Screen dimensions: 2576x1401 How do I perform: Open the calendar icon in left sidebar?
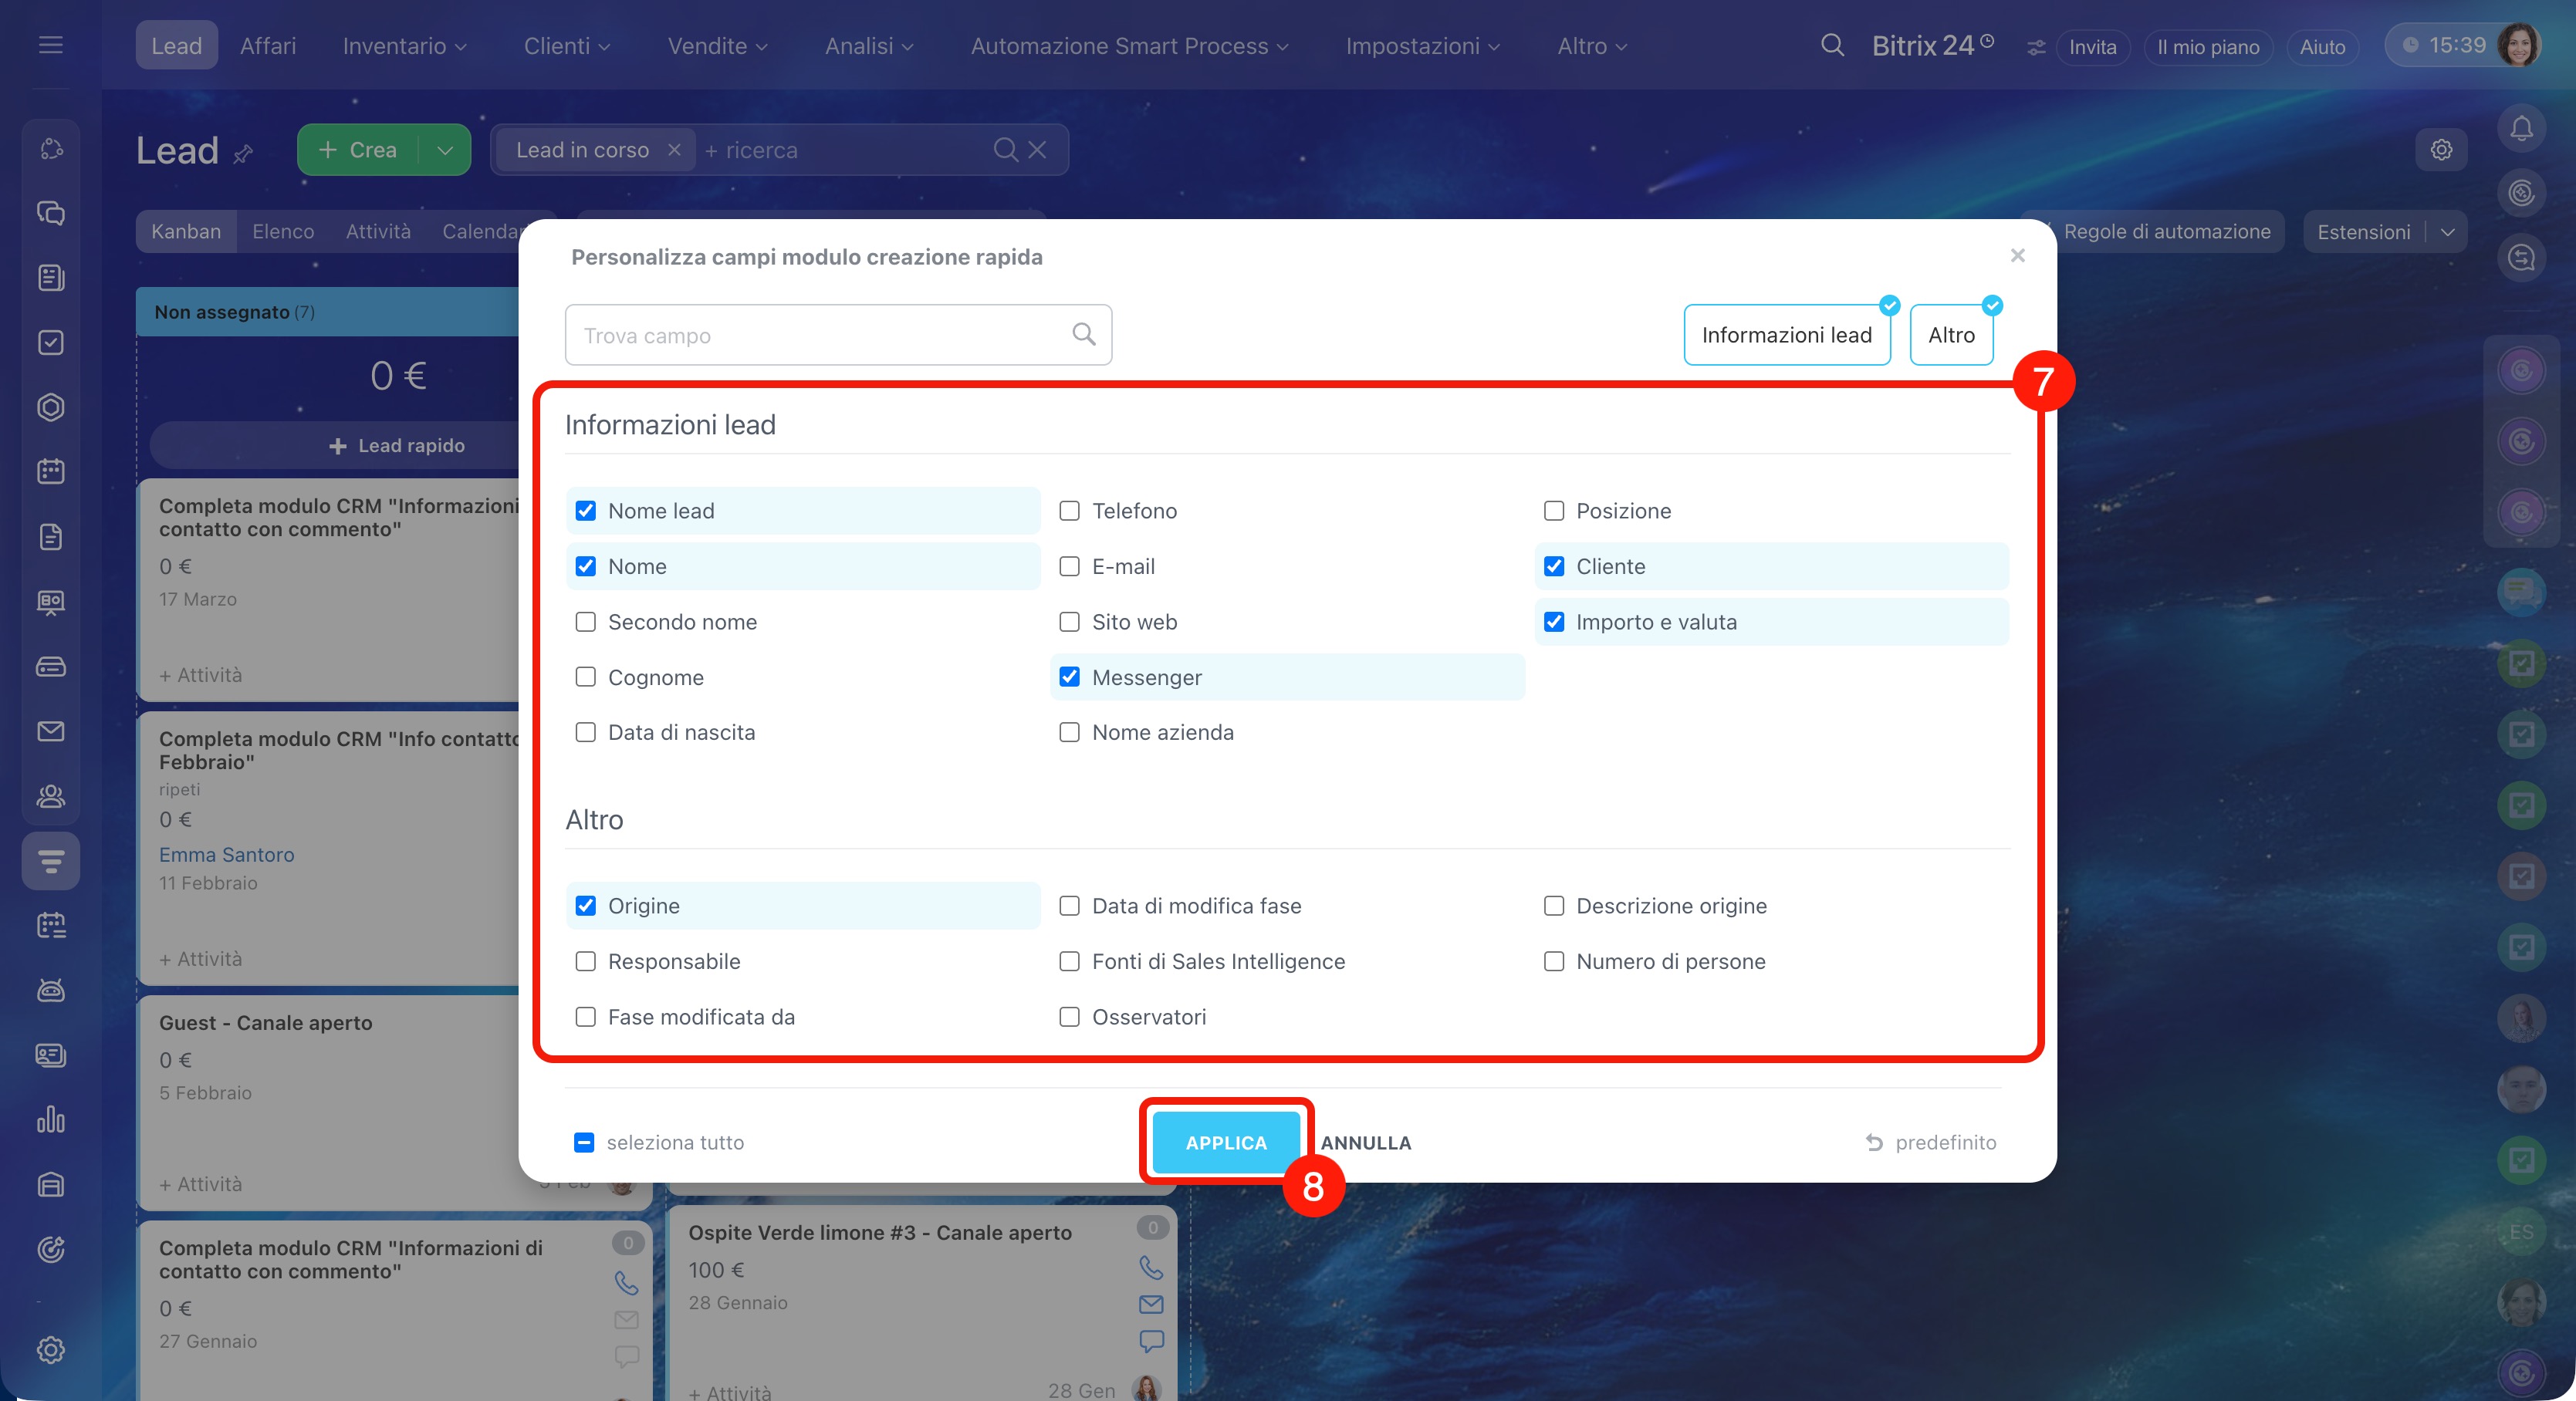click(x=51, y=471)
